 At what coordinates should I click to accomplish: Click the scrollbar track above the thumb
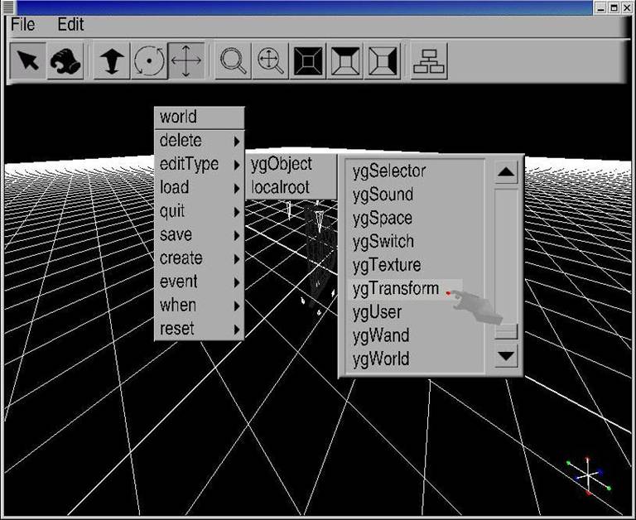tap(506, 256)
